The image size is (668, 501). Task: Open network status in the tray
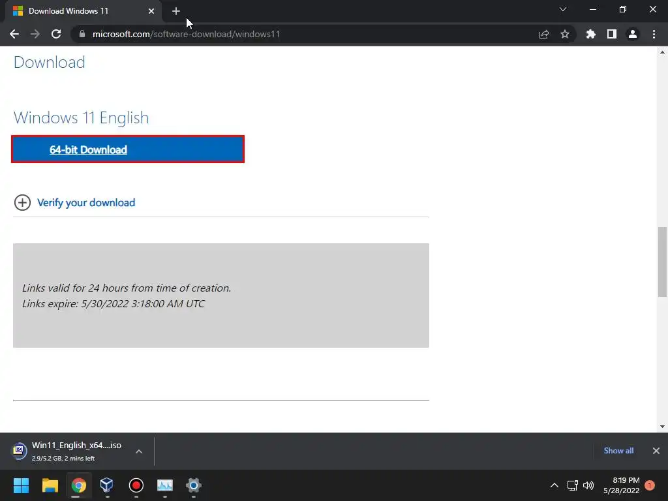coord(573,485)
